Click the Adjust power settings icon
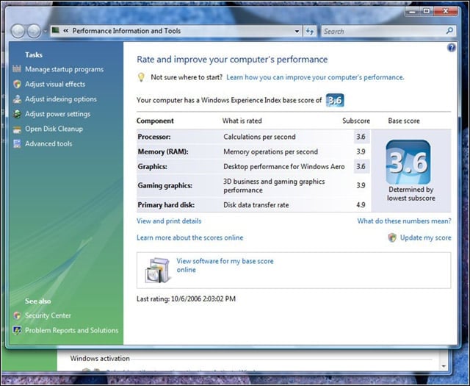Screen dimensions: 470x386 point(17,114)
